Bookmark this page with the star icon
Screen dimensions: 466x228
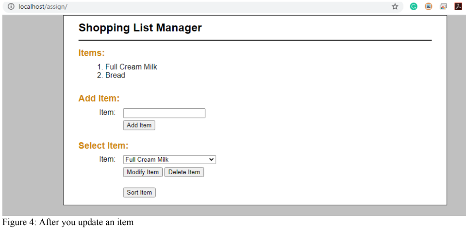[x=395, y=7]
